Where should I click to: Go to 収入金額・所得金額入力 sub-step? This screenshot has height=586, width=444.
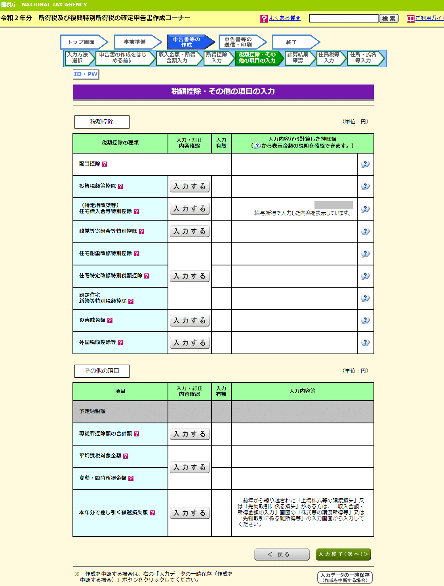coord(179,58)
